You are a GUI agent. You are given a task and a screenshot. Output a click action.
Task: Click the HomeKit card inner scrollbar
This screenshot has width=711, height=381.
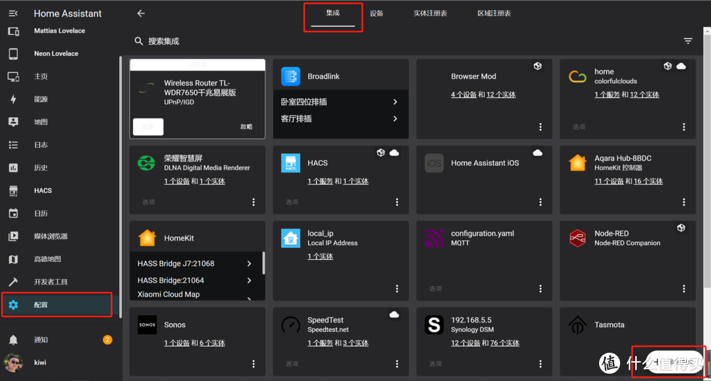(x=263, y=263)
